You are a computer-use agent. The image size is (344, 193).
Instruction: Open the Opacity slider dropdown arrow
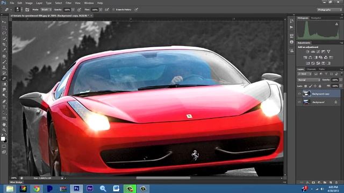pyautogui.click(x=73, y=10)
